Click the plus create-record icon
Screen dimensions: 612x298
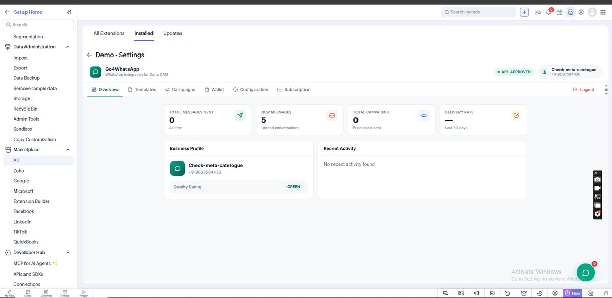524,12
